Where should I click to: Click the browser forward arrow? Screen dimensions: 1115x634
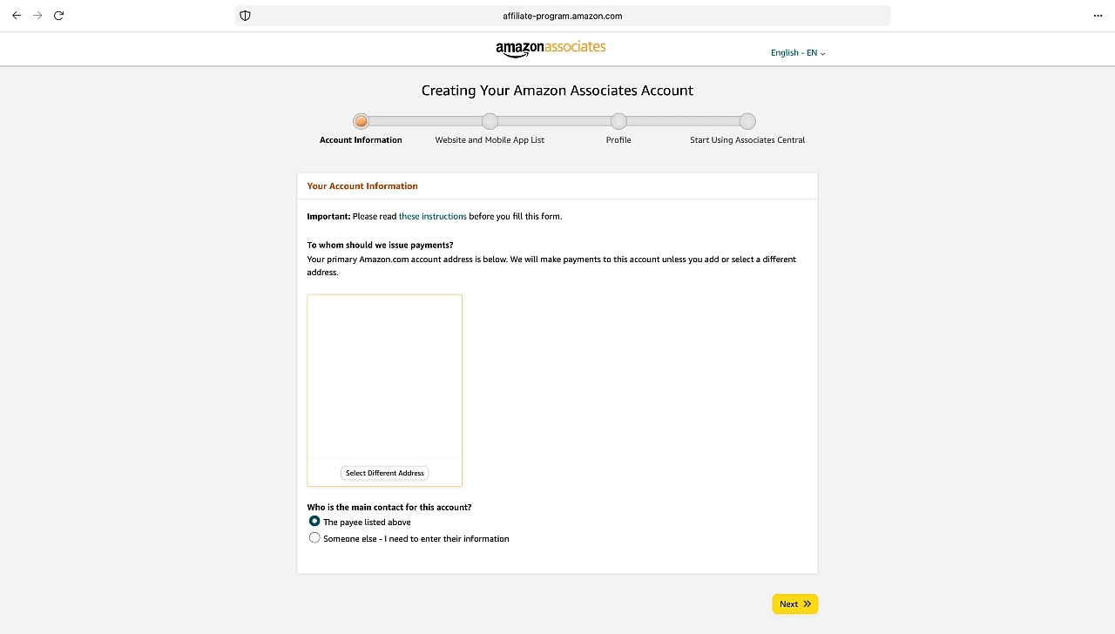pyautogui.click(x=37, y=16)
